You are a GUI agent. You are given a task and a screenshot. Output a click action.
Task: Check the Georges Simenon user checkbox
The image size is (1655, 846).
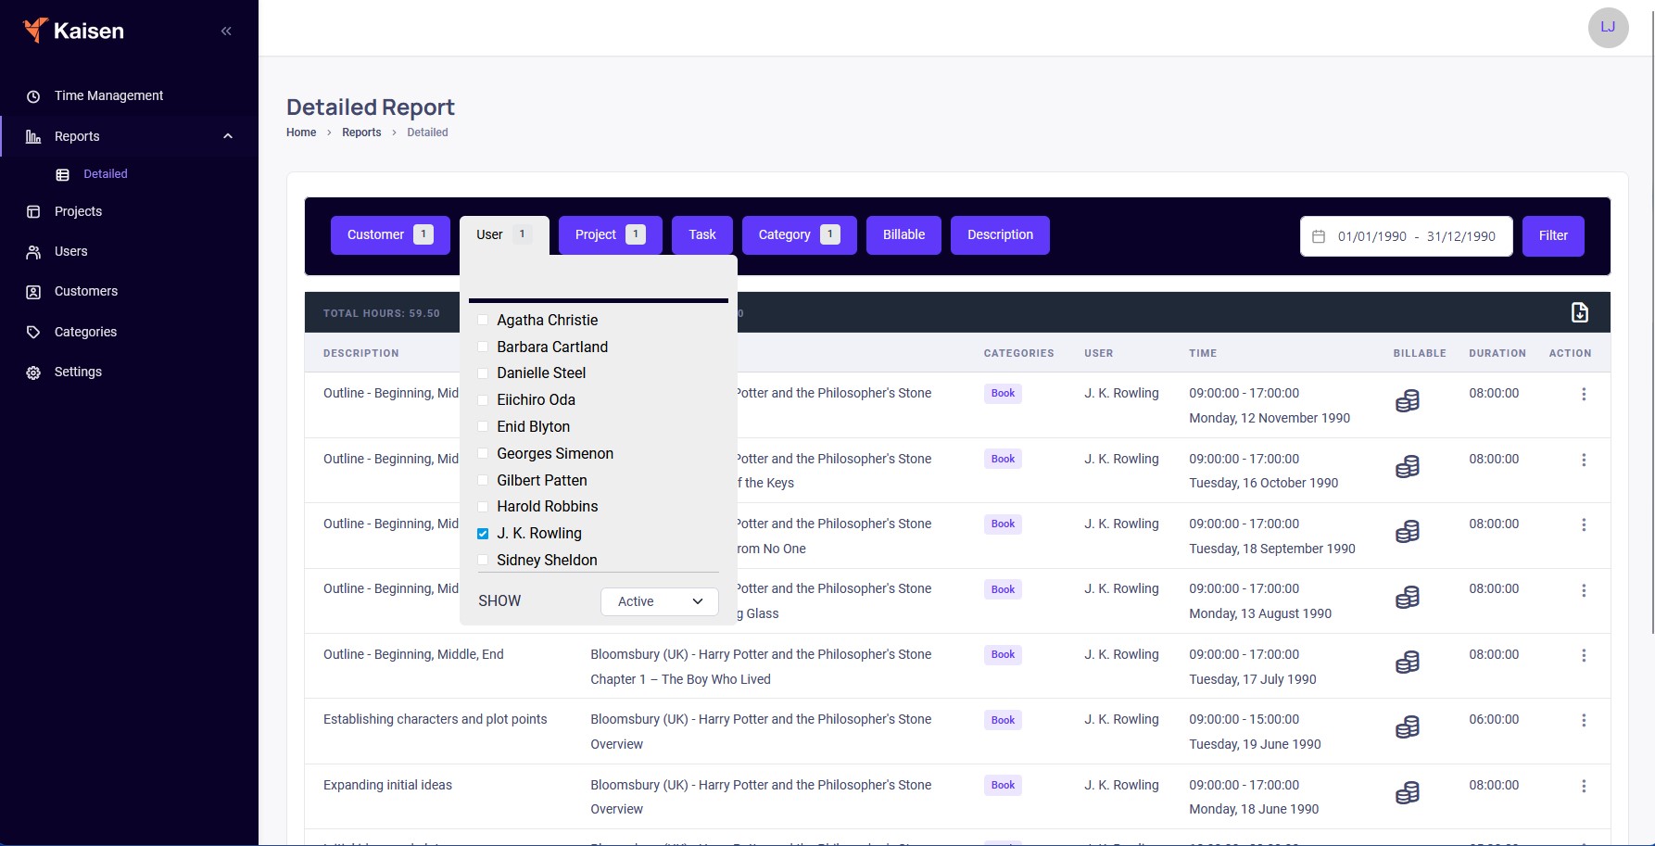point(483,453)
